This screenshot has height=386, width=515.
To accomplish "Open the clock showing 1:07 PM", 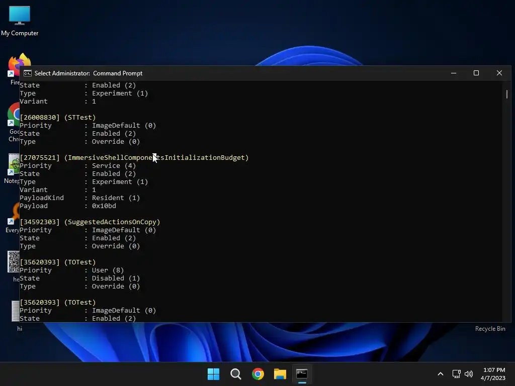I will point(494,374).
